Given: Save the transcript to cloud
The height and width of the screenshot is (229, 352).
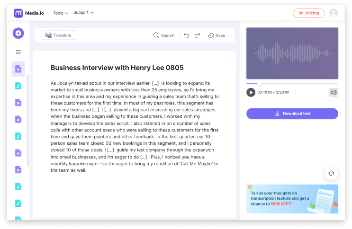Looking at the screenshot, I should click(217, 35).
